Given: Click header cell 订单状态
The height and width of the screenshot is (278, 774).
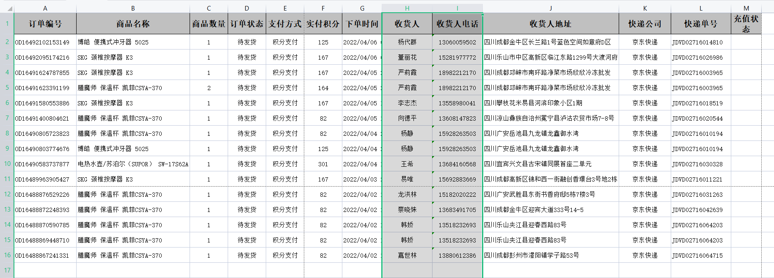Looking at the screenshot, I should [x=247, y=24].
